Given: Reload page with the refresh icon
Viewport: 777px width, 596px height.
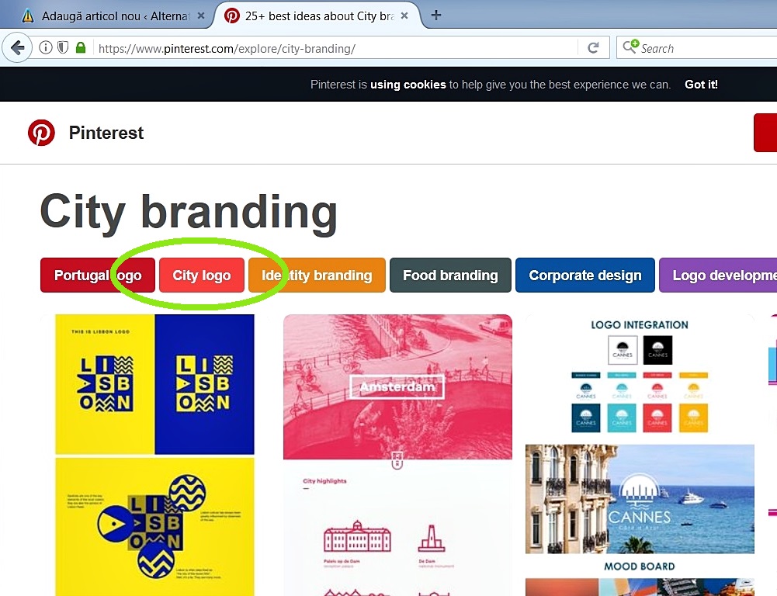Looking at the screenshot, I should [x=593, y=48].
